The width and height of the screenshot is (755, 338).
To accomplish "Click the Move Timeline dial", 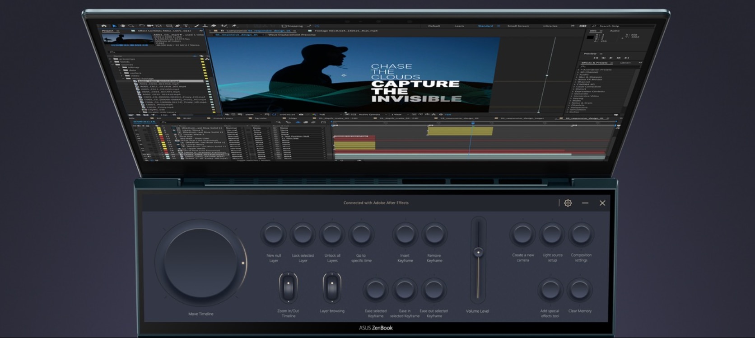I will [x=201, y=263].
